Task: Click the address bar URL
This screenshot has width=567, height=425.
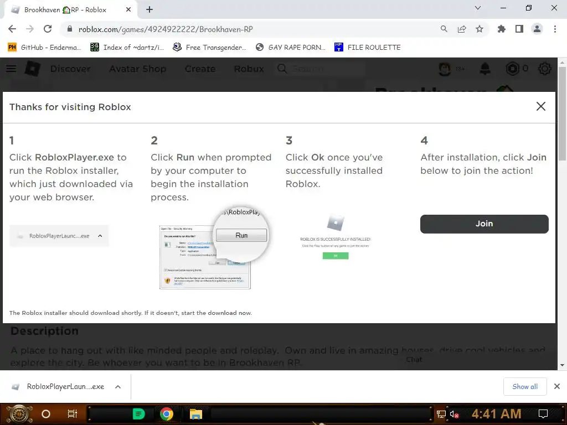Action: (166, 29)
